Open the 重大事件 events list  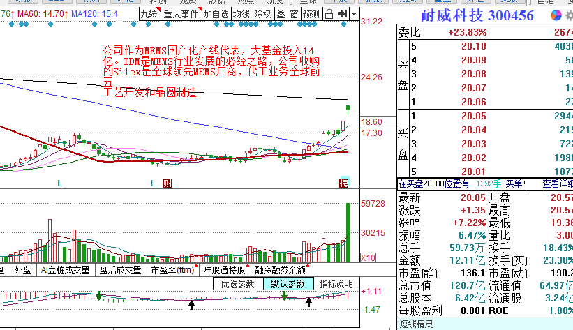[181, 14]
